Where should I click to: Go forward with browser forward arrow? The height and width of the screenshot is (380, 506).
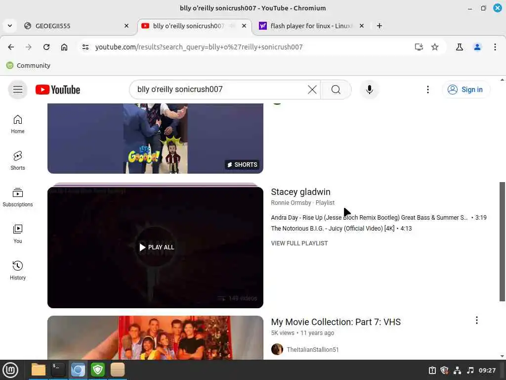(29, 47)
